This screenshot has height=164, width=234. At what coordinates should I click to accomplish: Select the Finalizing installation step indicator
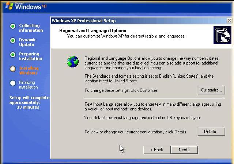13,83
